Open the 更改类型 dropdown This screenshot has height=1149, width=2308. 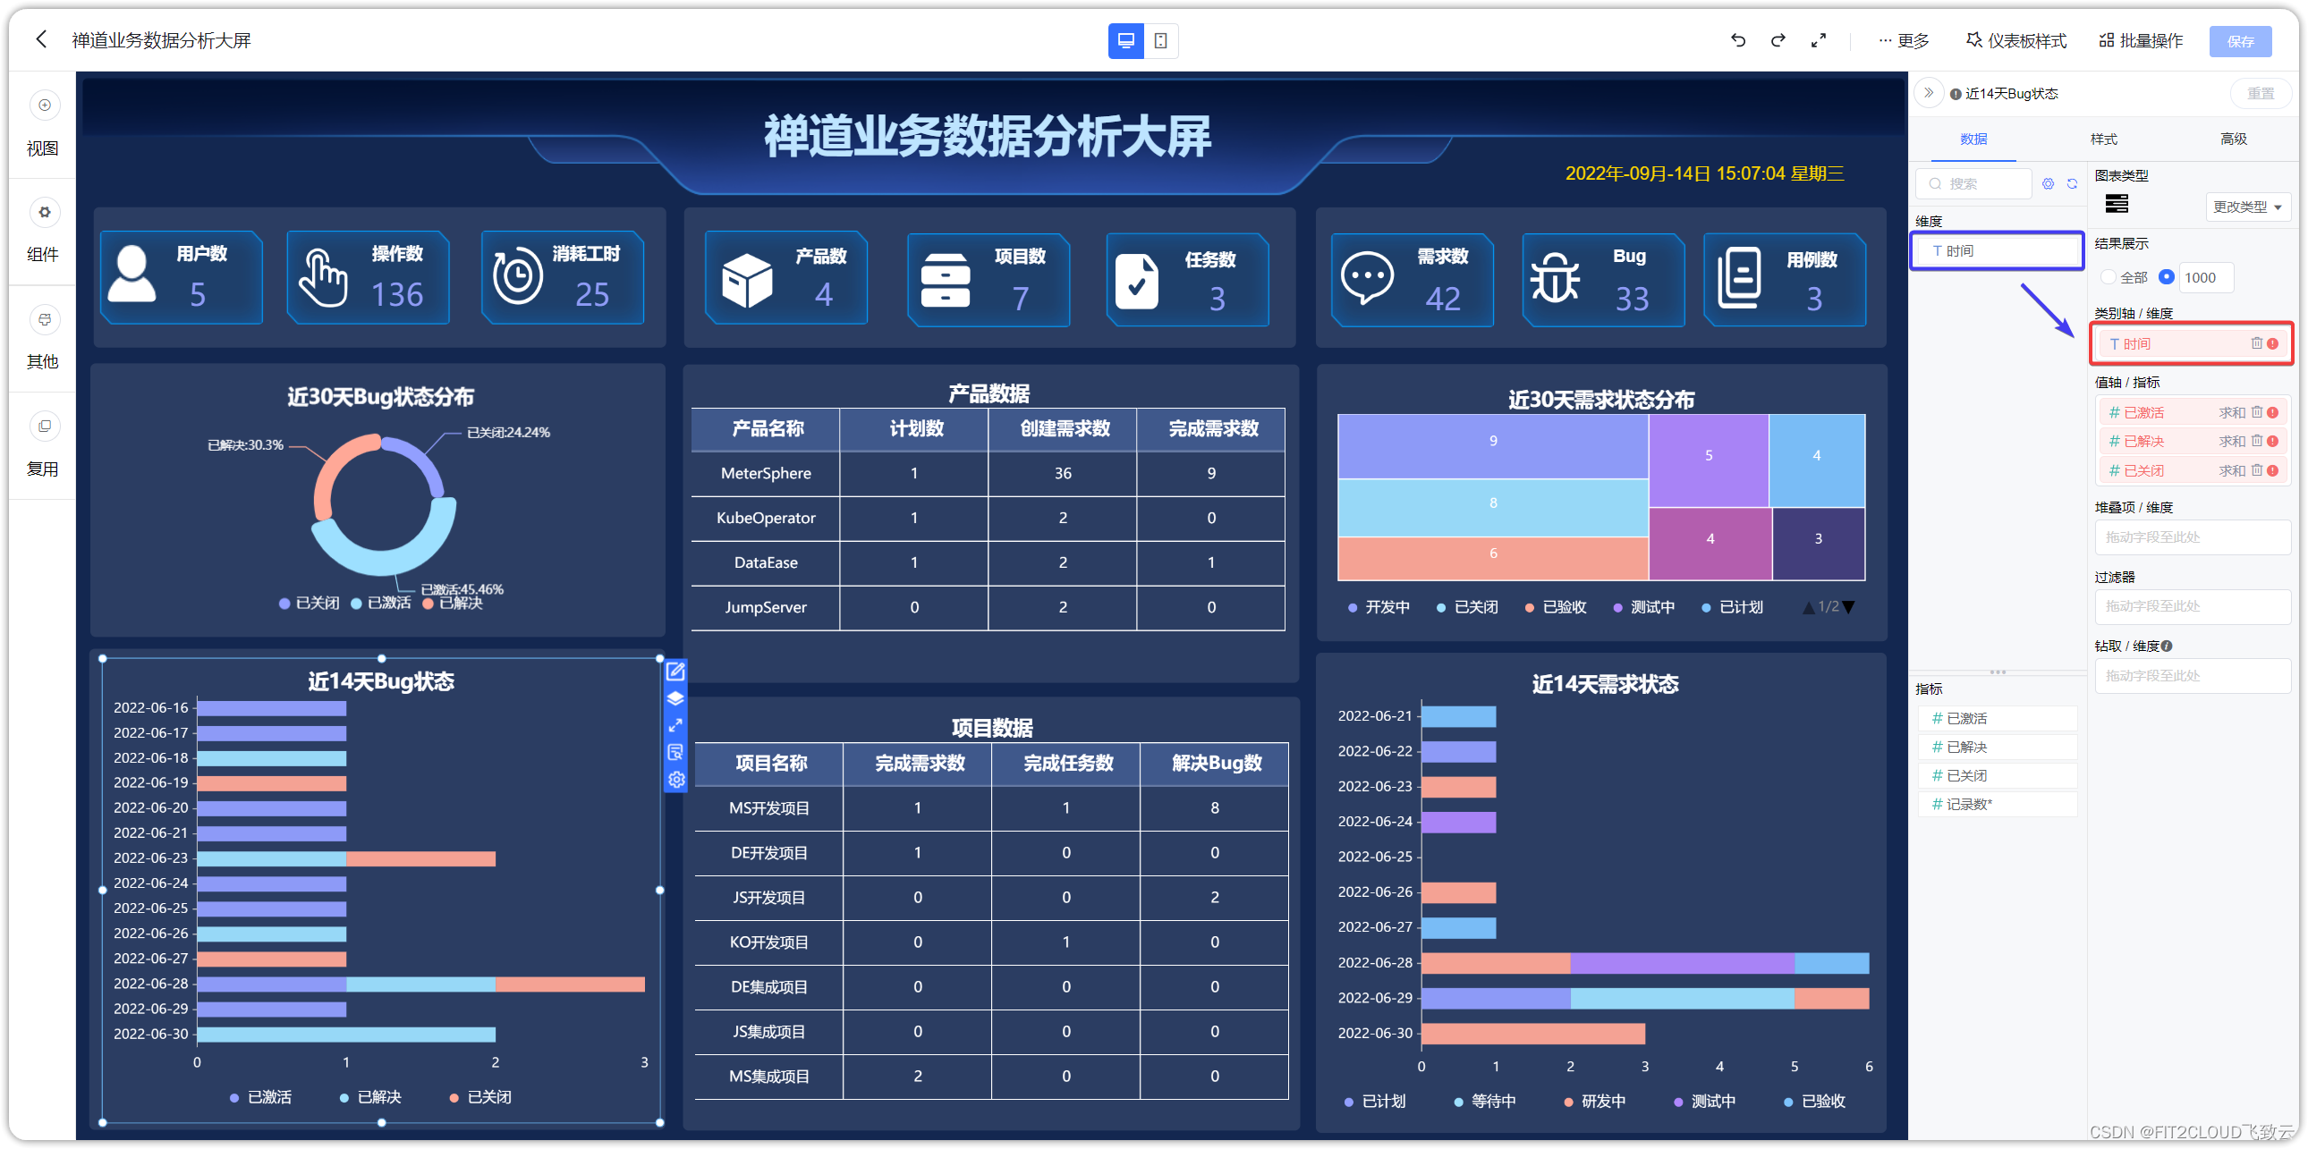point(2248,207)
